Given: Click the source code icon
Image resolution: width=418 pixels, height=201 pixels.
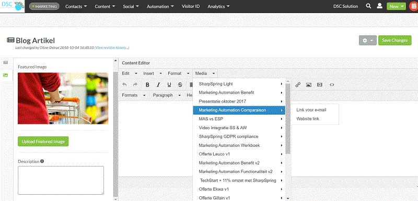Looking at the screenshot, I should pos(332,85).
